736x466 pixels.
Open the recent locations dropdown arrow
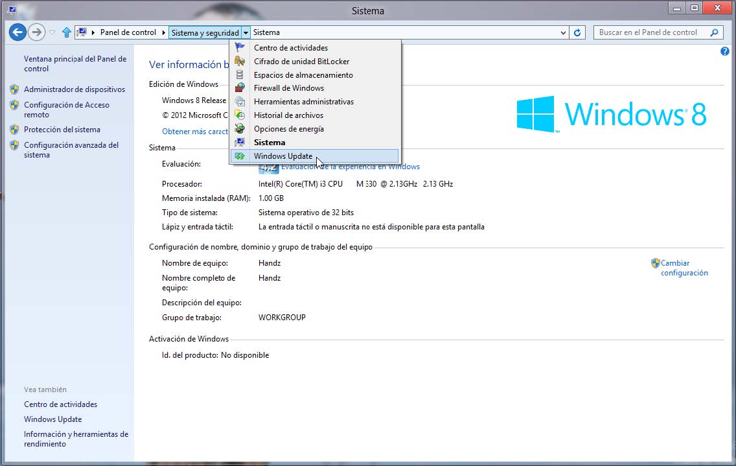pos(52,32)
